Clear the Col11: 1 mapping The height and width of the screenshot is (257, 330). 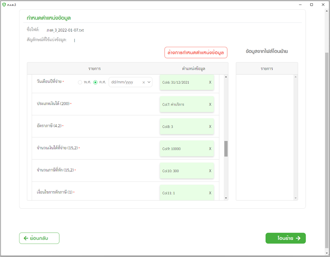point(210,193)
